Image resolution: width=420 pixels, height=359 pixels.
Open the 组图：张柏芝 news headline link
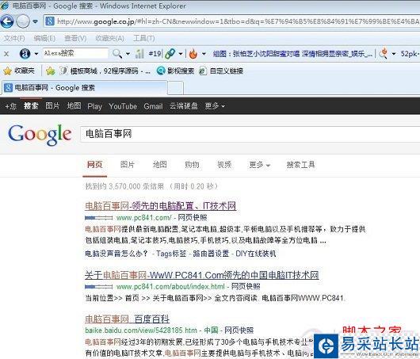(x=292, y=54)
